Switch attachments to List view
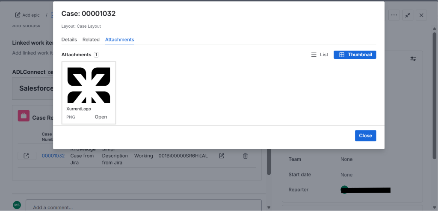 pos(320,55)
